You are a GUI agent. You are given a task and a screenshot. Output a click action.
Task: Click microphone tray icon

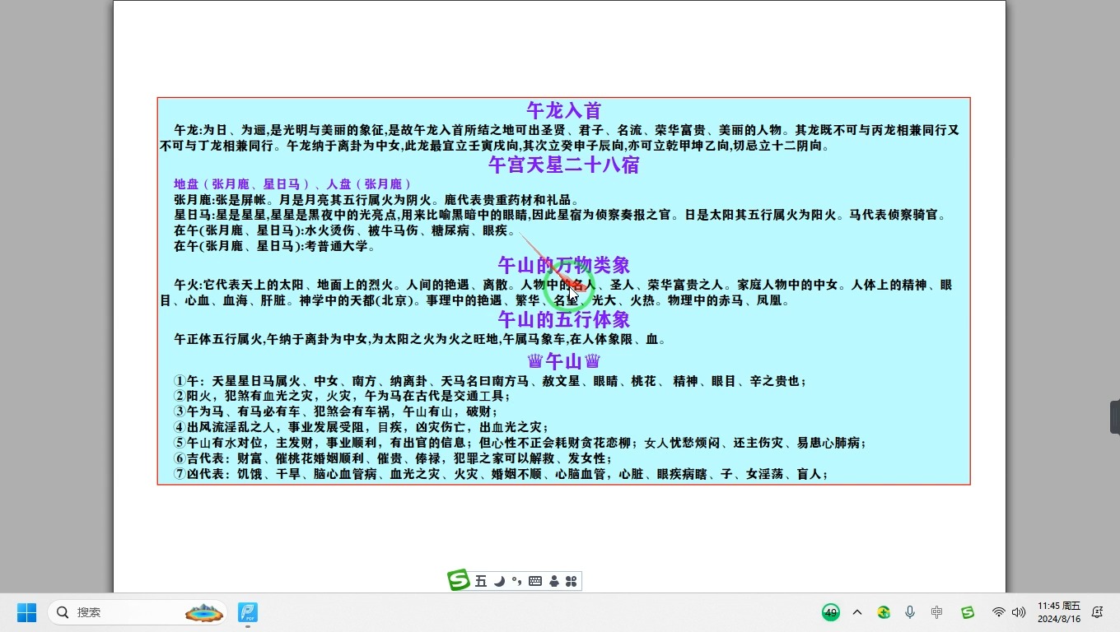910,612
